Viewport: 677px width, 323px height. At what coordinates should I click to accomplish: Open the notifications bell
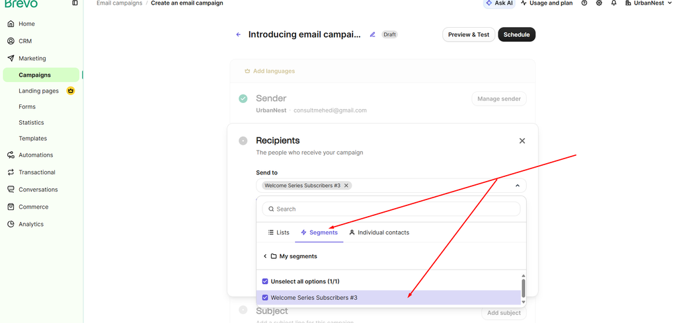[x=614, y=3]
